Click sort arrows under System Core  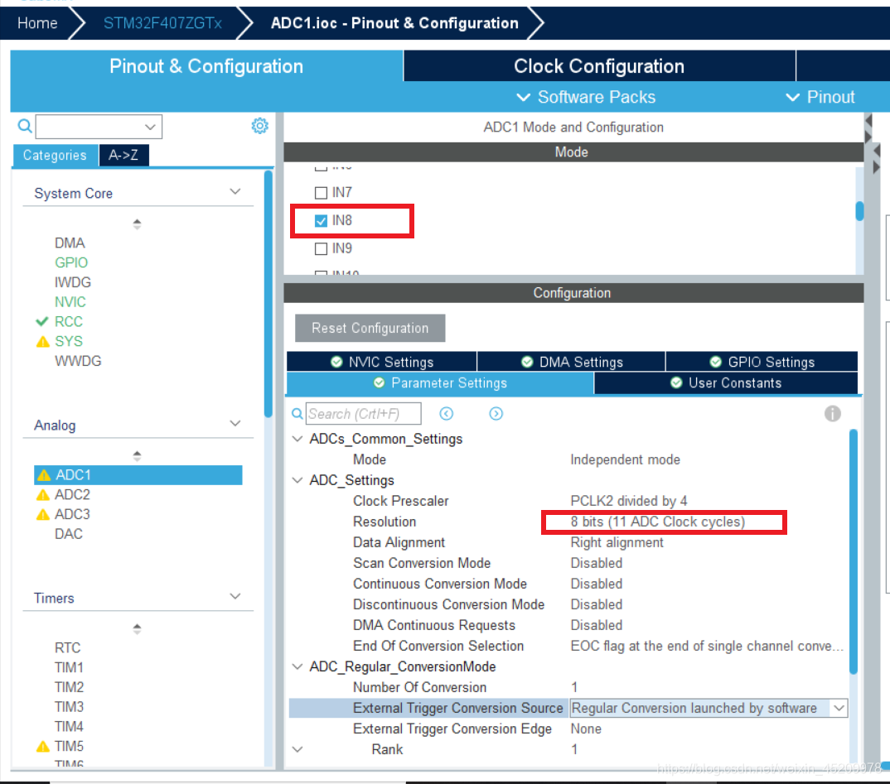click(137, 224)
